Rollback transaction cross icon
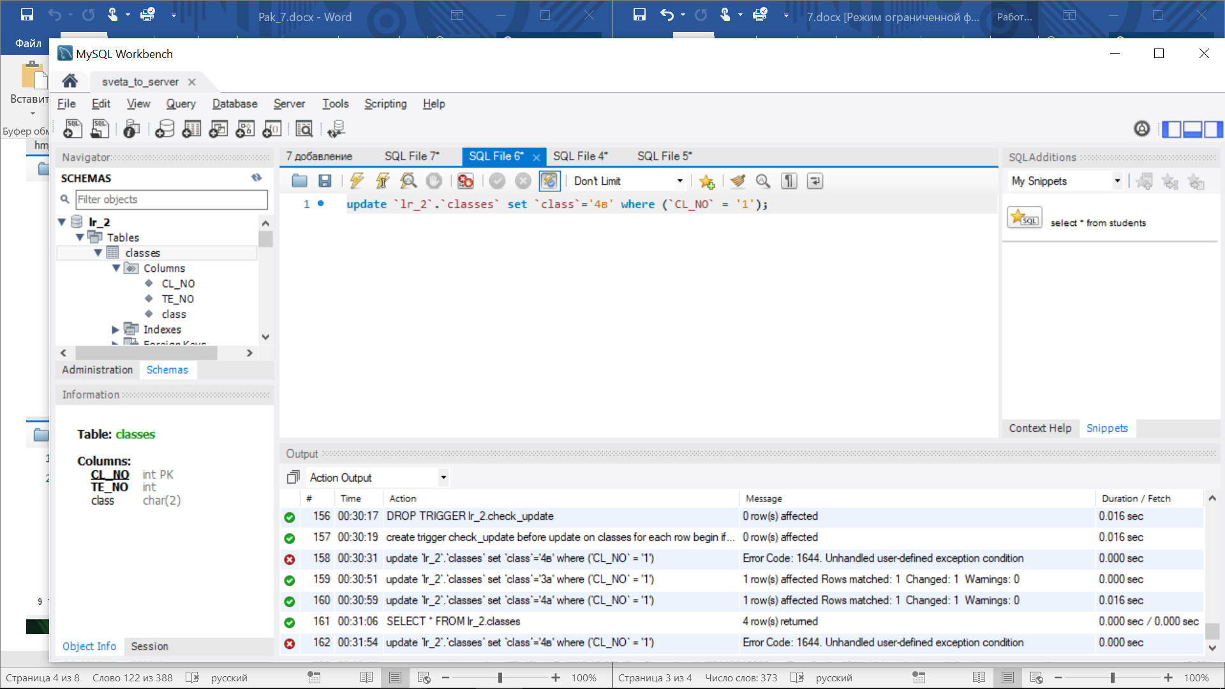Screen dimensions: 1225x689 (523, 181)
